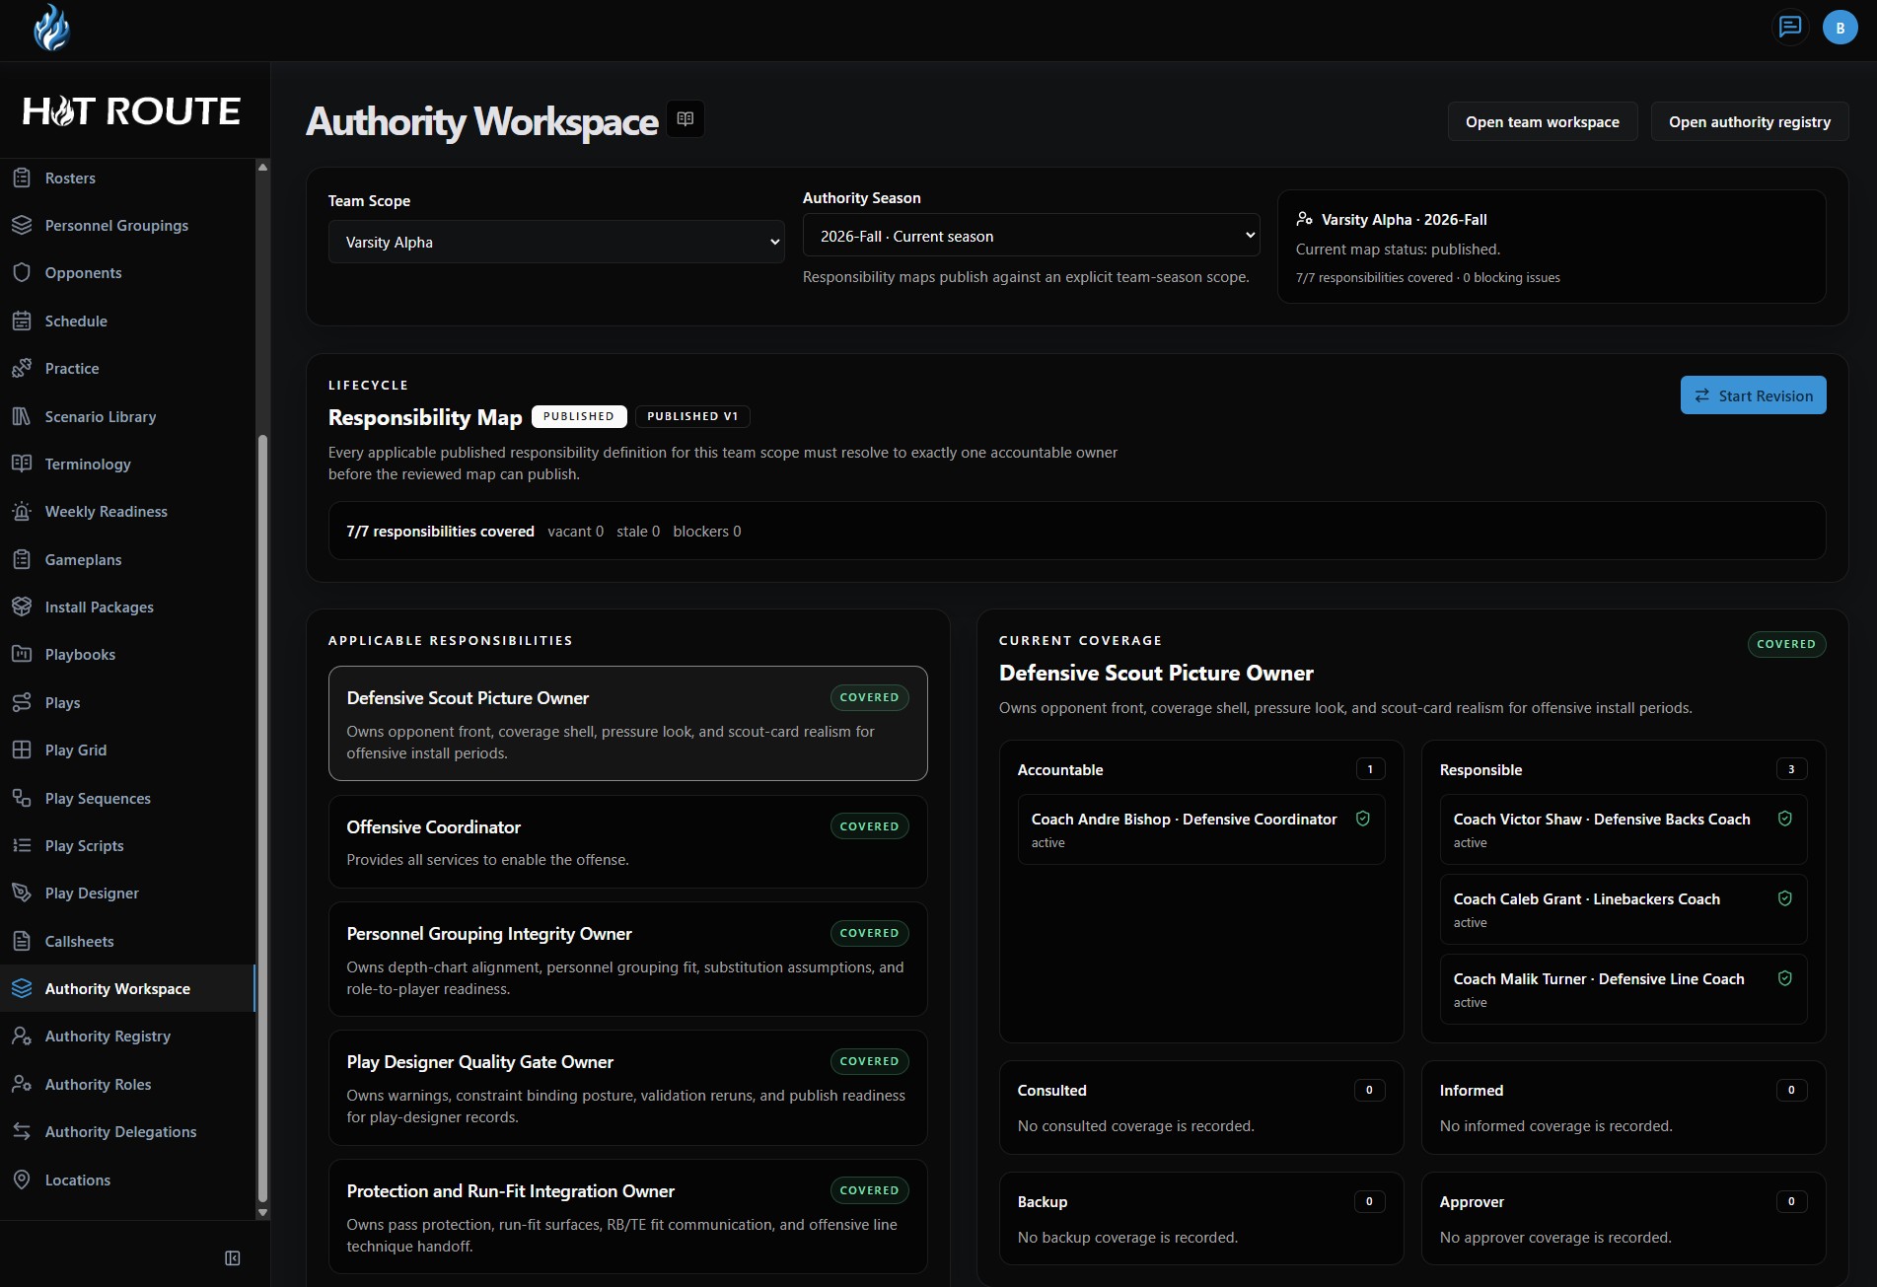This screenshot has height=1287, width=1877.
Task: Click the Practice dumbbell icon
Action: [22, 368]
